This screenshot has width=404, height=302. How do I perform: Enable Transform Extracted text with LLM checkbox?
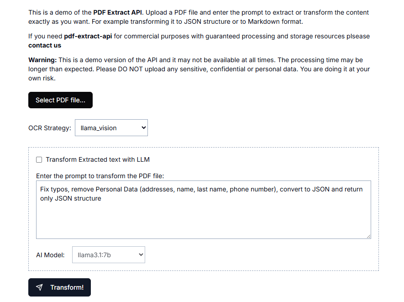click(x=39, y=159)
